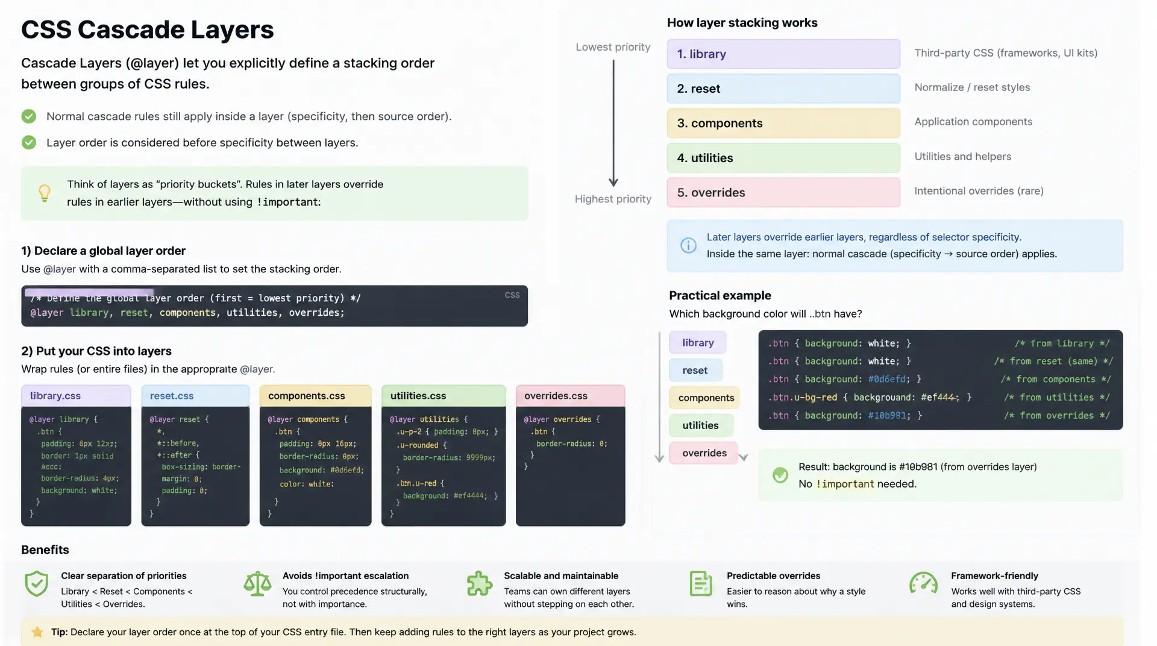Click the 'reset' chip in Practical example
1157x646 pixels.
pos(695,370)
